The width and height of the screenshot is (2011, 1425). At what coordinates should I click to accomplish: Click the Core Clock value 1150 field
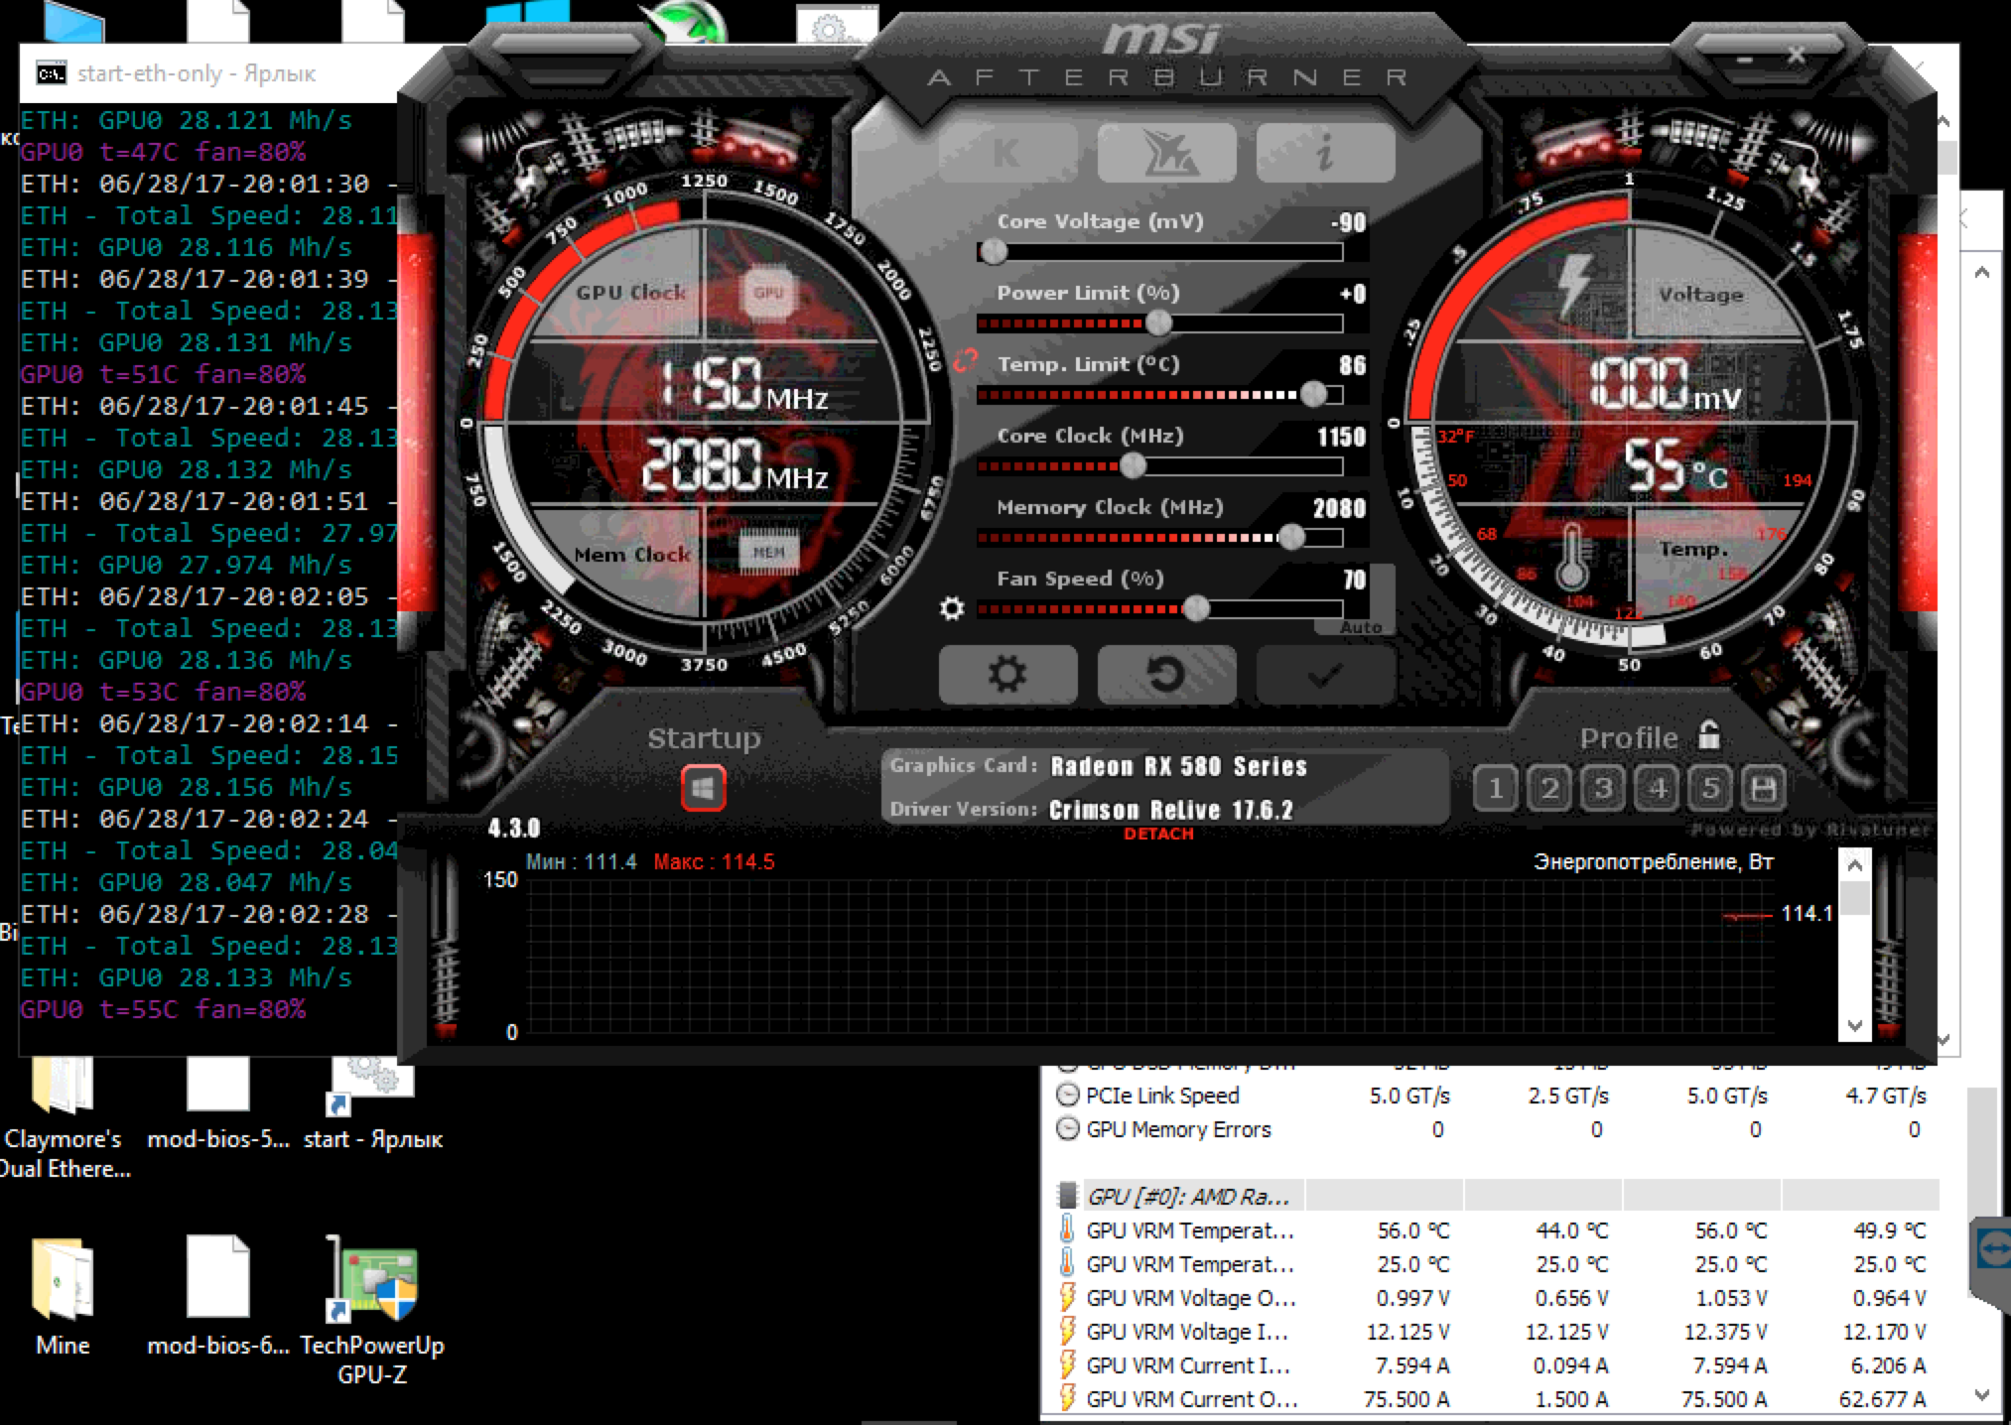click(1341, 437)
